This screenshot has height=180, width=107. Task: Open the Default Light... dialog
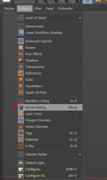point(50,163)
